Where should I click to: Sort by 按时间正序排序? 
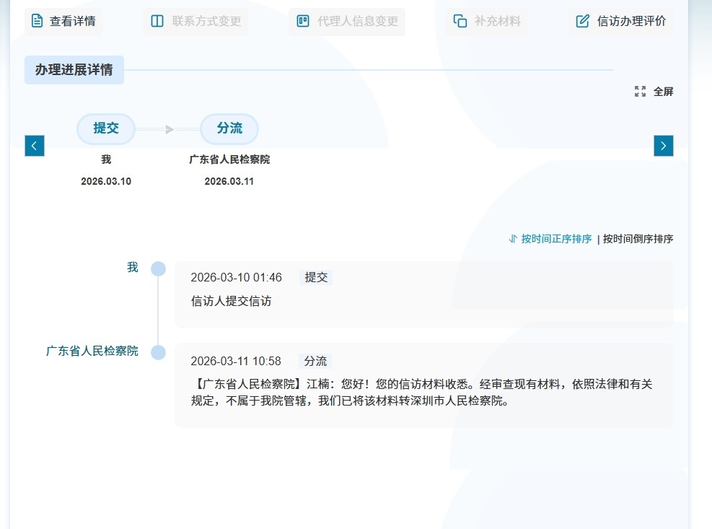pos(556,239)
